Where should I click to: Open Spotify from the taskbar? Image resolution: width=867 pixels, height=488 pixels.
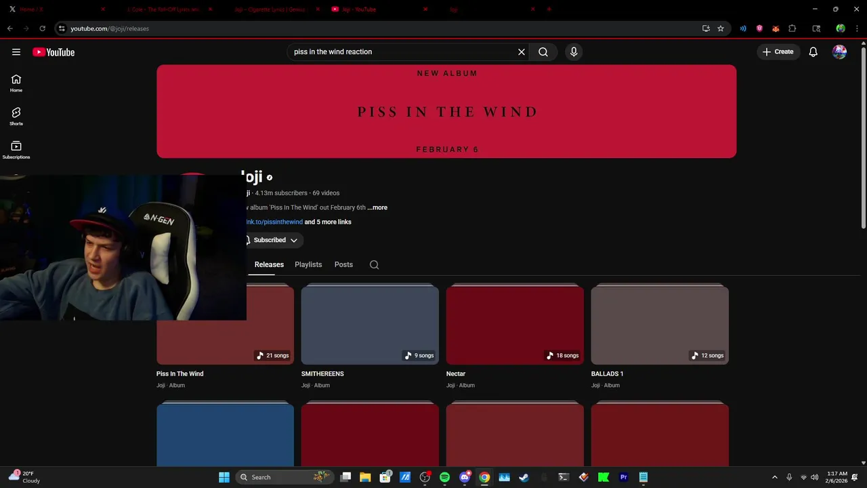tap(444, 477)
